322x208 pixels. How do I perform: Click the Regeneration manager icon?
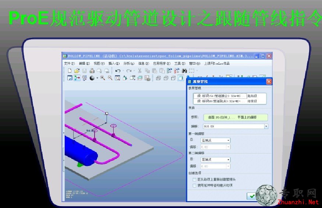tap(176, 71)
